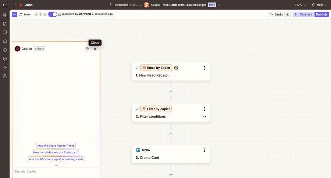Click the Undo button

click(276, 14)
